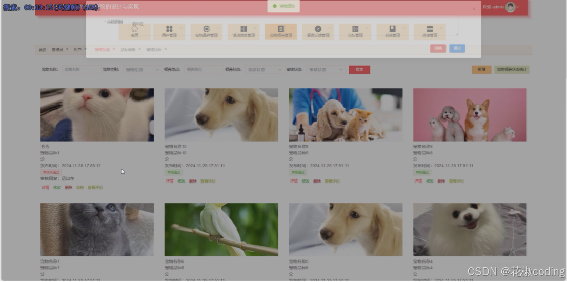Switch to the 用户 tab

pyautogui.click(x=77, y=50)
